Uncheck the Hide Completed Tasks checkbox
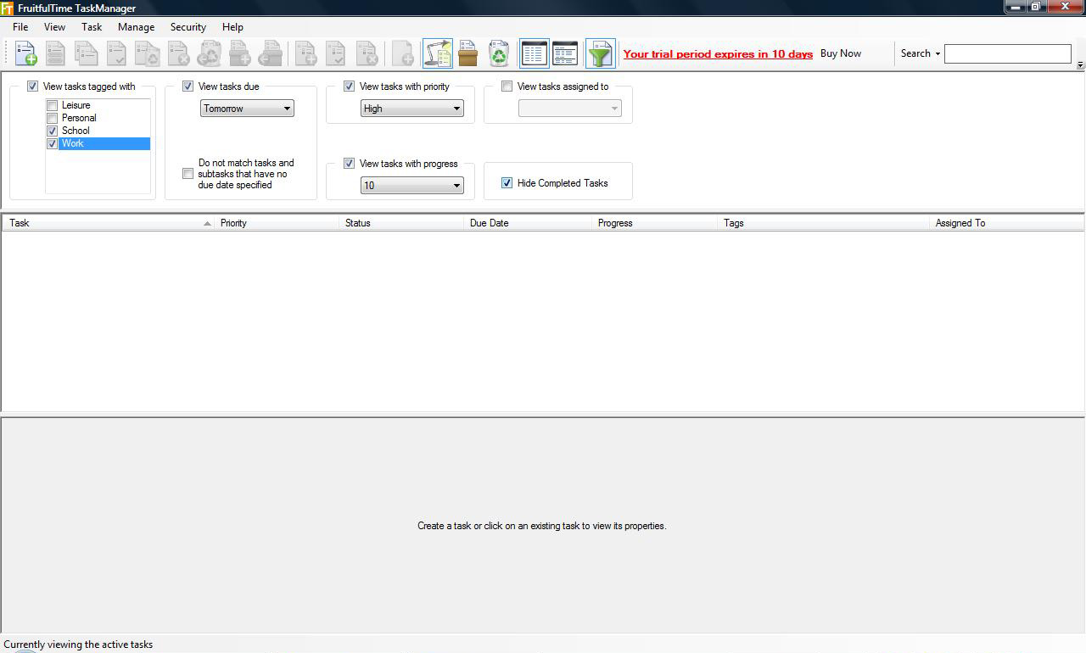 click(507, 183)
